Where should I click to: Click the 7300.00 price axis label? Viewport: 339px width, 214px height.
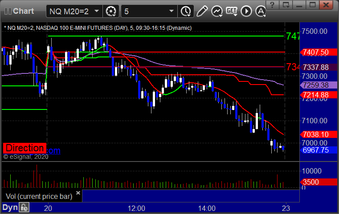coord(314,76)
